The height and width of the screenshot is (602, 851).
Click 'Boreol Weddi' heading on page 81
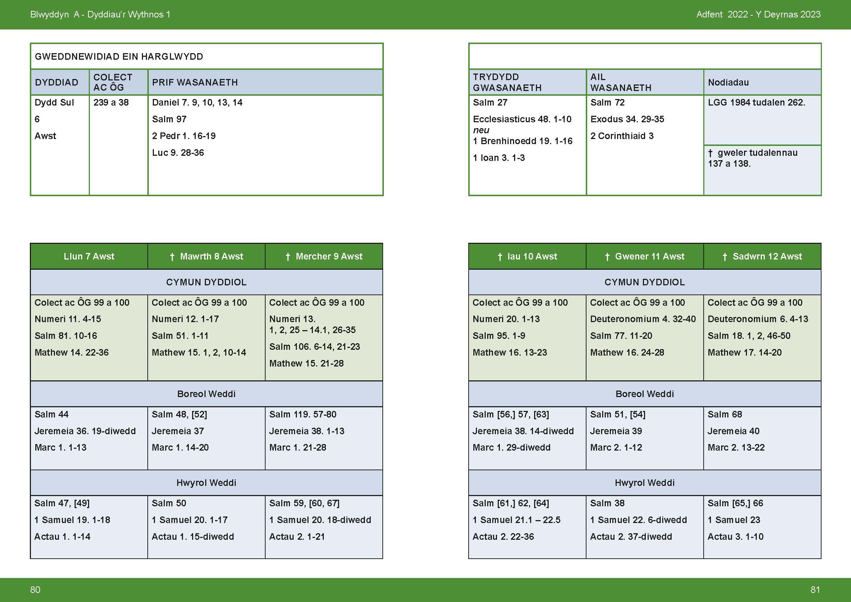click(645, 394)
